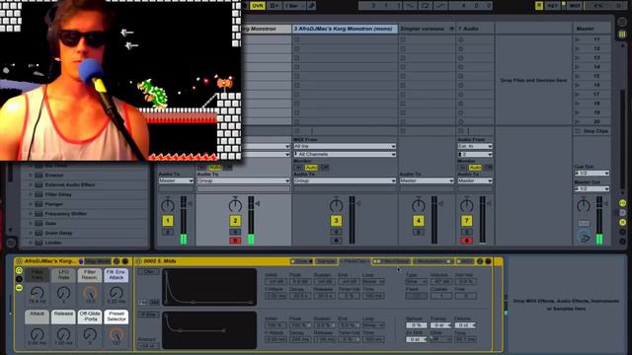The image size is (632, 355).
Task: Set track 3 monitor to Off
Action: (324, 168)
